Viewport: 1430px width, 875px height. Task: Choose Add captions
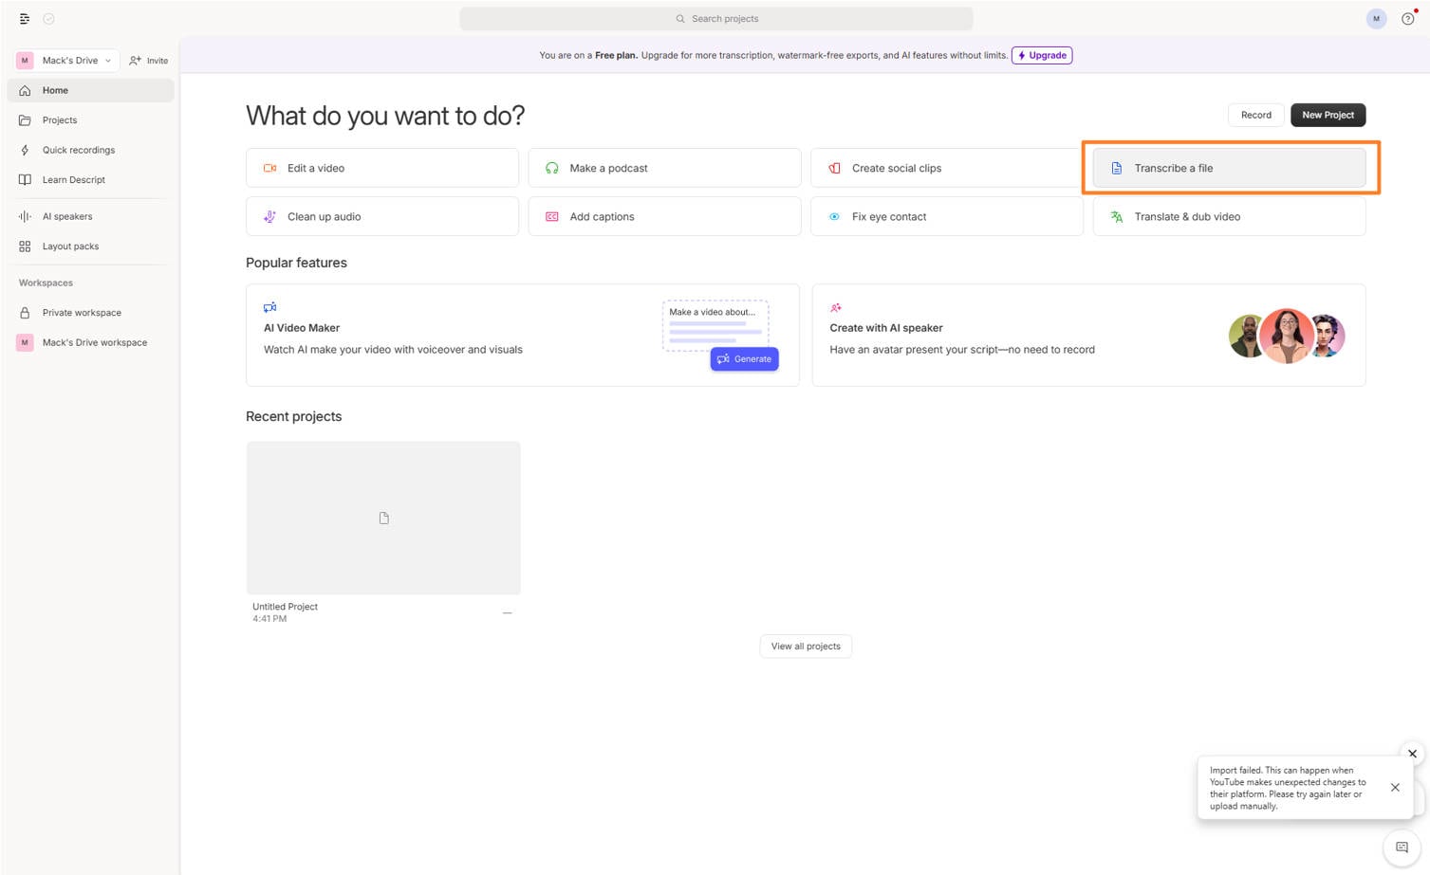tap(664, 216)
